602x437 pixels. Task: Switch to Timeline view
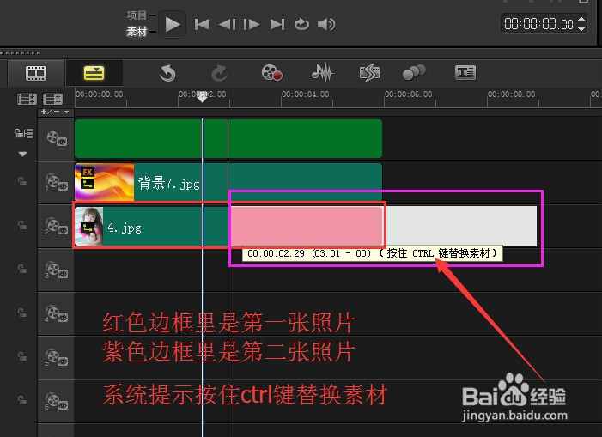click(94, 73)
